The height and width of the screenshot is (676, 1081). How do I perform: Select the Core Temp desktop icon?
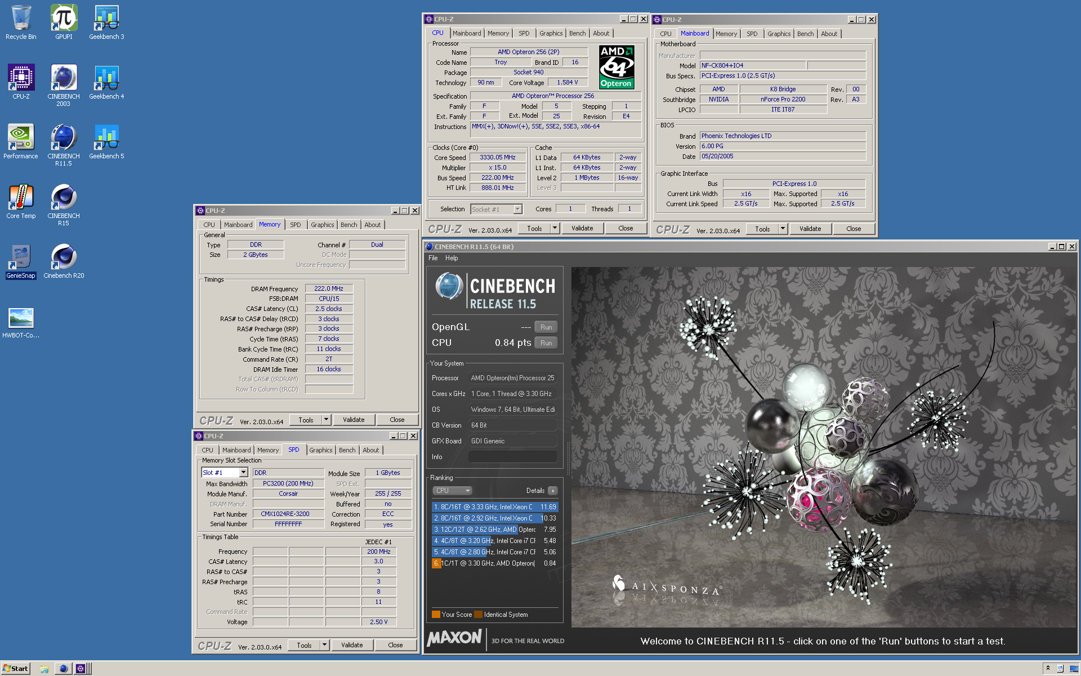tap(21, 202)
